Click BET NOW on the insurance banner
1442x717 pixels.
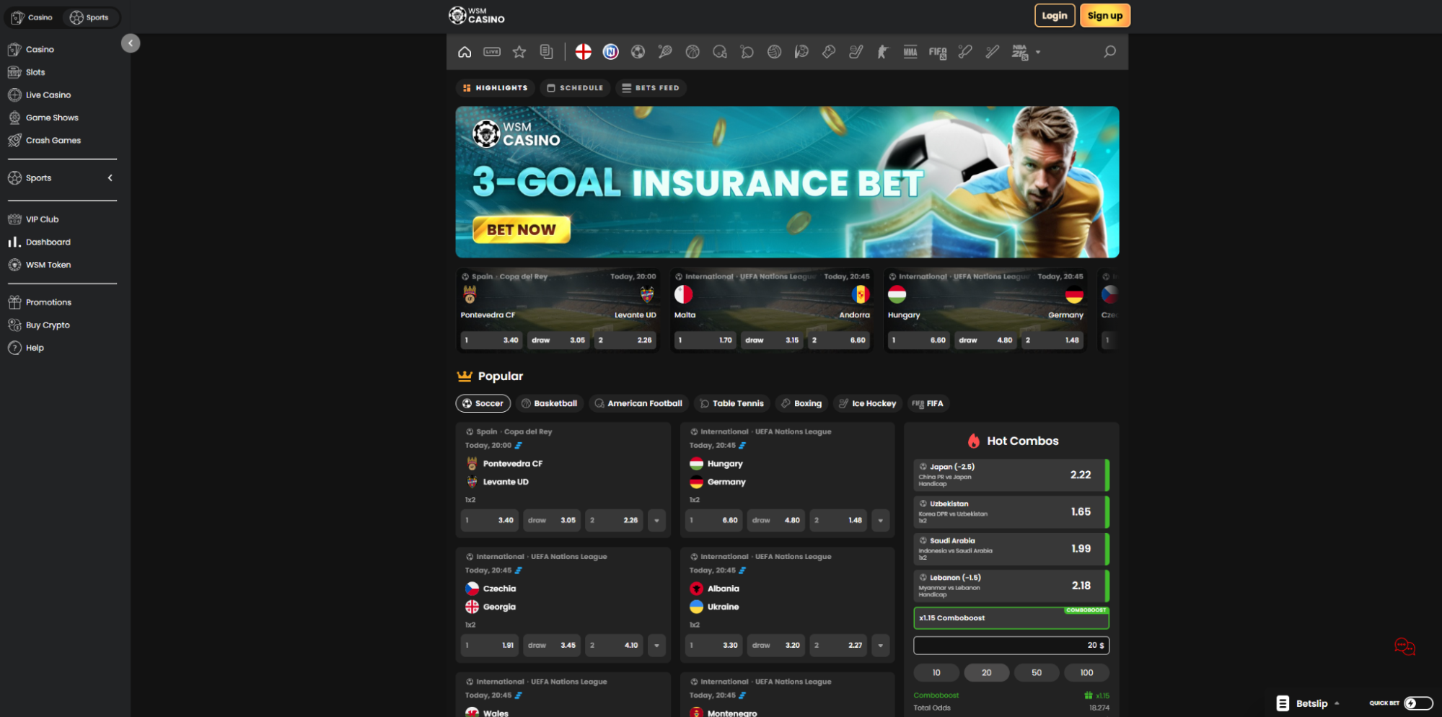[x=522, y=229]
